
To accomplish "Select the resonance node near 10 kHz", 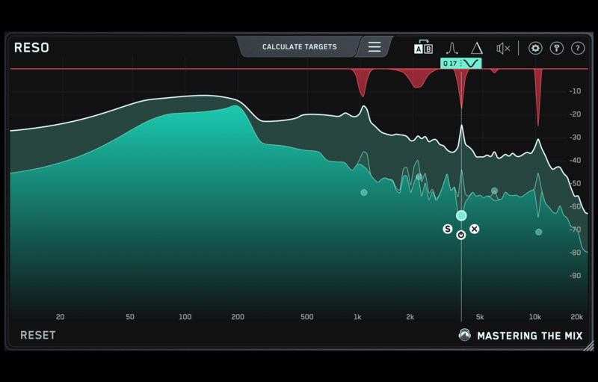I will click(538, 232).
